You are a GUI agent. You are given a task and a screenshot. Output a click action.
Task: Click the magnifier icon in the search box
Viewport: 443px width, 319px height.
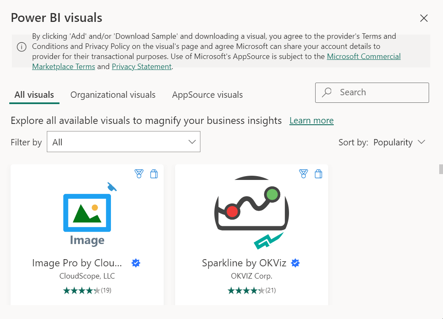tap(327, 92)
